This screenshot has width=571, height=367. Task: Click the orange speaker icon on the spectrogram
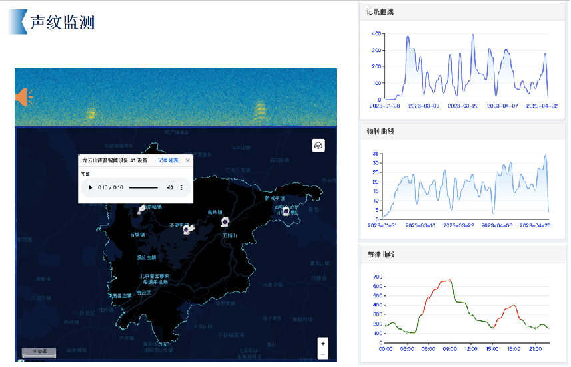point(24,97)
